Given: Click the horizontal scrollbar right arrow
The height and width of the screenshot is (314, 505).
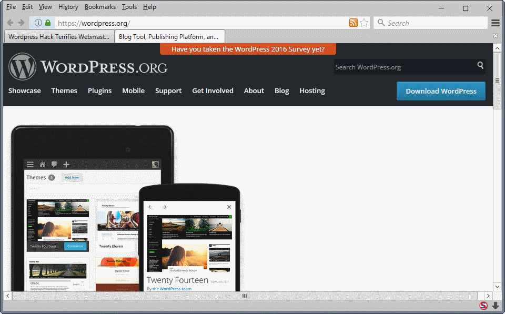Looking at the screenshot, I should 488,296.
